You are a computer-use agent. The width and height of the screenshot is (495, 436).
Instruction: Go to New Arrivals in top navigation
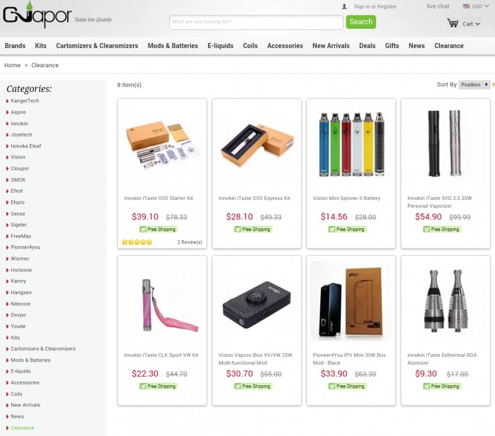(331, 46)
